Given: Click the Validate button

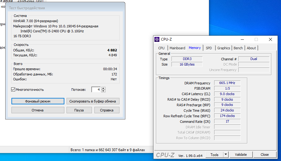Looking at the screenshot, I should pyautogui.click(x=241, y=155).
